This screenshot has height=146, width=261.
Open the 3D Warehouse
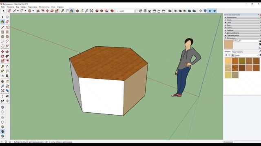97,11
